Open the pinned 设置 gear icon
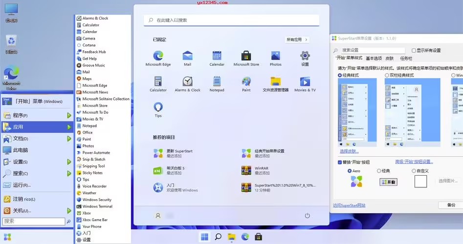This screenshot has height=244, width=463. 305,59
